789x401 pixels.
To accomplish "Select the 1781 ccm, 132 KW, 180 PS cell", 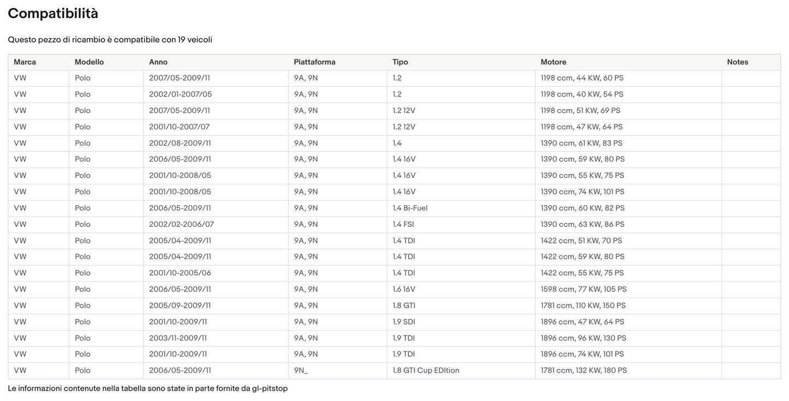I will click(x=584, y=370).
